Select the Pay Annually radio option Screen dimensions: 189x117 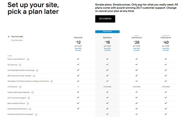coord(8,37)
